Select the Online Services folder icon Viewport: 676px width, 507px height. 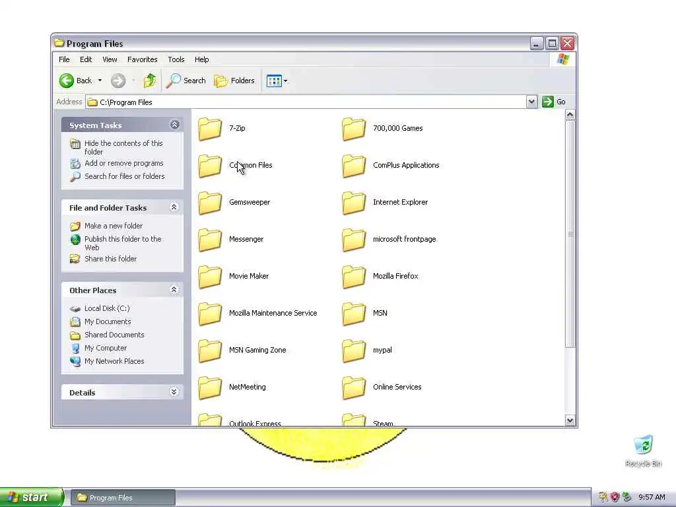coord(354,388)
